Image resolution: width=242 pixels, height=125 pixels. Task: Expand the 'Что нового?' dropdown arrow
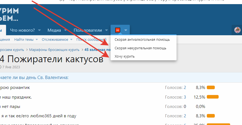tap(39, 30)
